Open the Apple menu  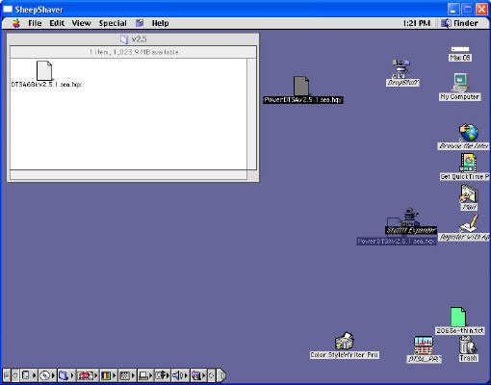[x=16, y=23]
